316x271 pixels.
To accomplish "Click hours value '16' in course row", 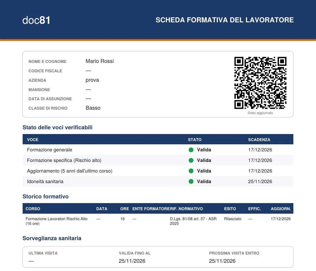I will [x=123, y=219].
